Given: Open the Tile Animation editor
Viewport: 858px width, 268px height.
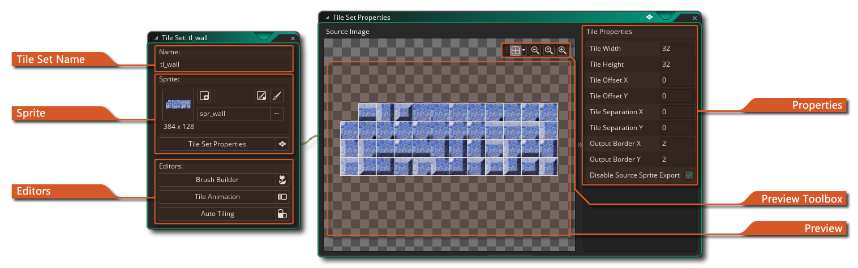Looking at the screenshot, I should [217, 197].
